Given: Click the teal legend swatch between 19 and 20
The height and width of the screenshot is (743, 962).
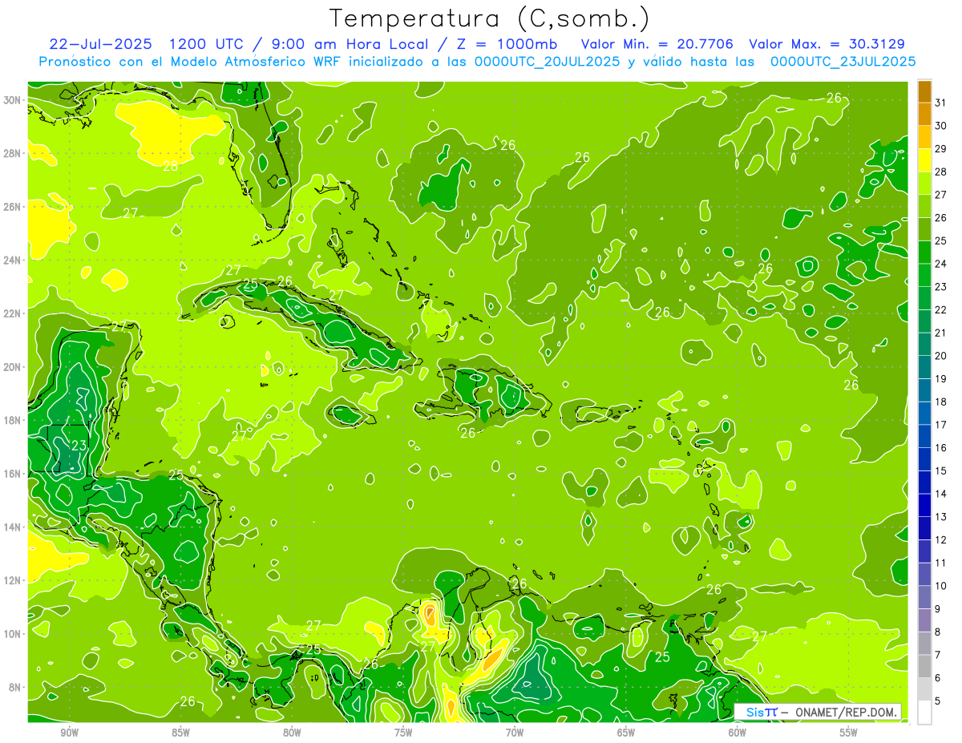Looking at the screenshot, I should click(x=924, y=368).
